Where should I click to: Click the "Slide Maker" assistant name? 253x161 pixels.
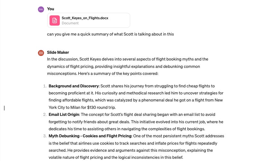(58, 52)
